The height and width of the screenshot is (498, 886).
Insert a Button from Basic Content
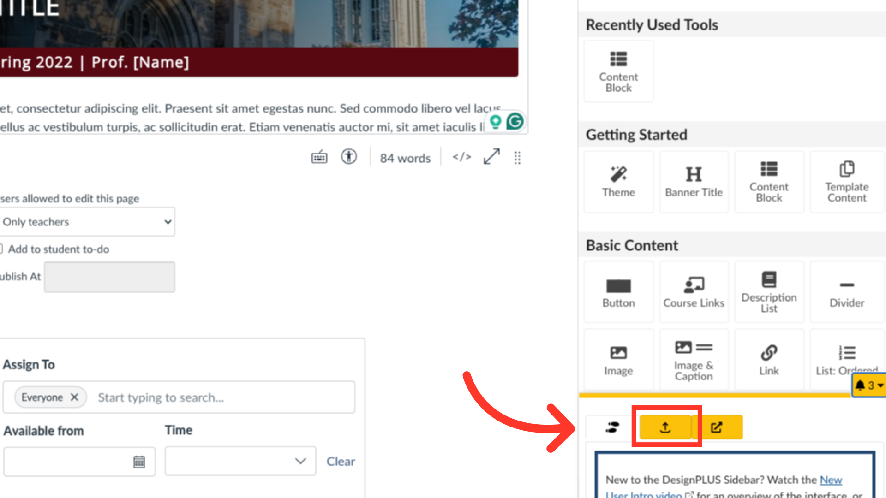pos(618,292)
